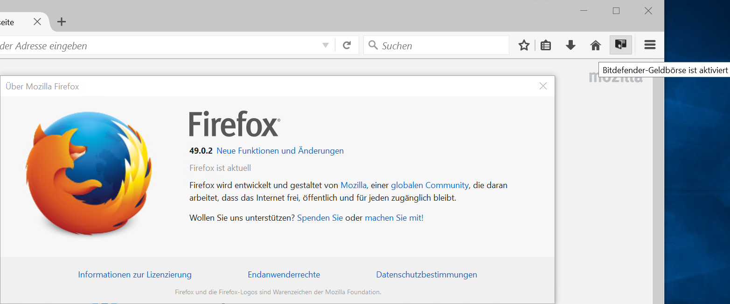Viewport: 730px width, 304px height.
Task: Open the Bitdefender wallet toolbar icon
Action: (x=620, y=45)
